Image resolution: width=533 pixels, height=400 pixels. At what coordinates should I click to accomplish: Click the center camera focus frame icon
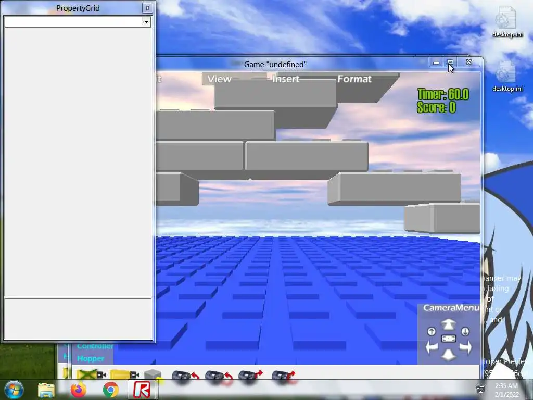pos(448,339)
